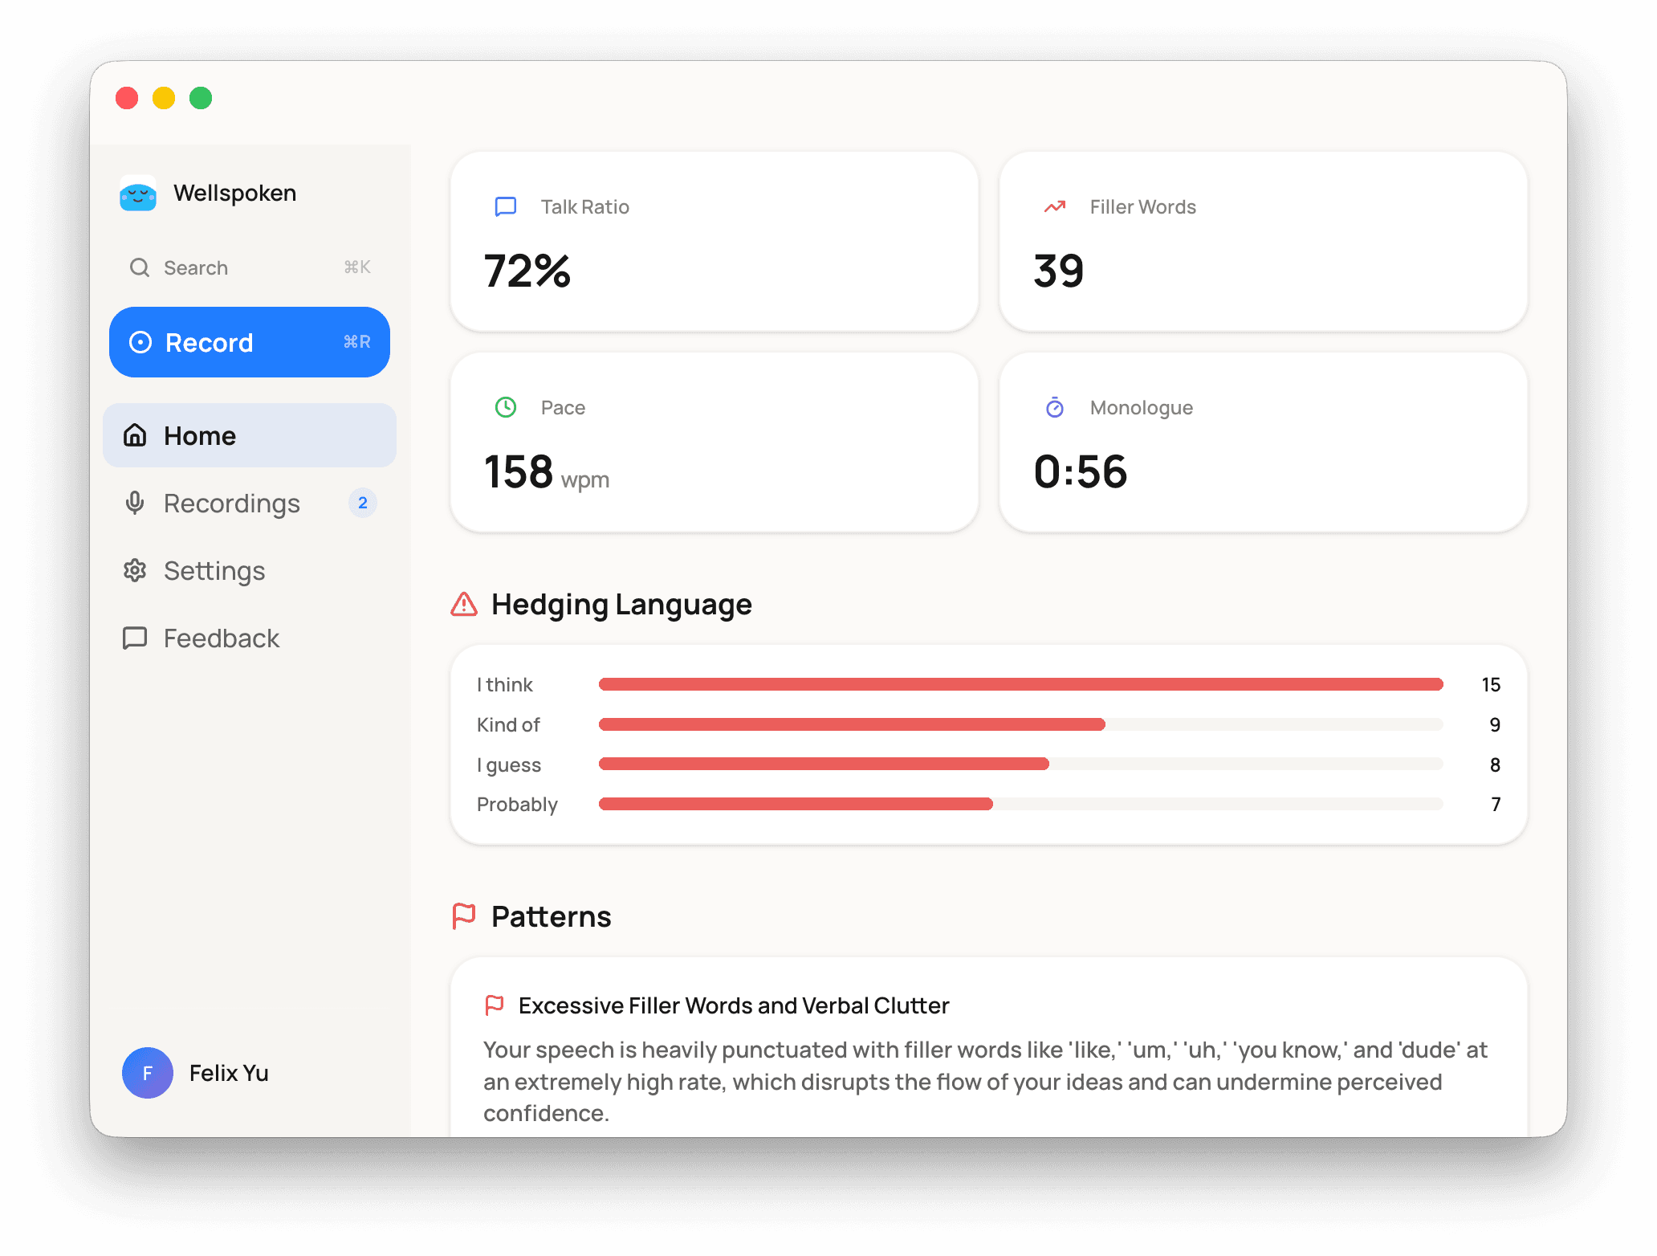
Task: Click the Wellspoken app logo
Action: (x=138, y=194)
